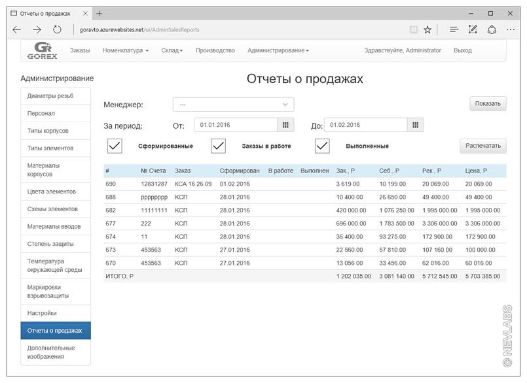Go back using browser back arrow
Screen dimensions: 527x383
point(17,29)
